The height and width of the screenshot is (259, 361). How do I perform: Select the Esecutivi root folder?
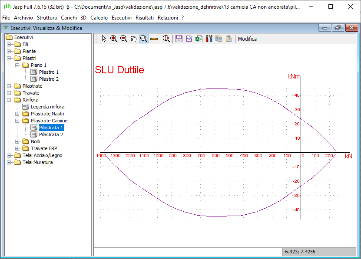pyautogui.click(x=23, y=37)
